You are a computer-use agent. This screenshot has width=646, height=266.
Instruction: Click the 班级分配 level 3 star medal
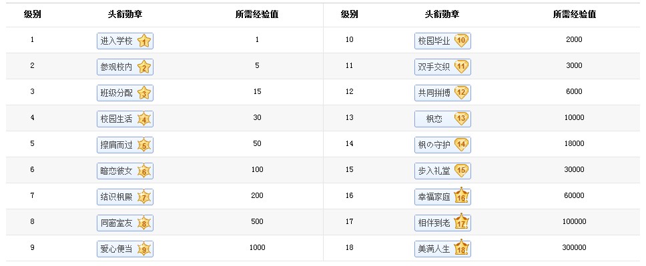pos(125,93)
